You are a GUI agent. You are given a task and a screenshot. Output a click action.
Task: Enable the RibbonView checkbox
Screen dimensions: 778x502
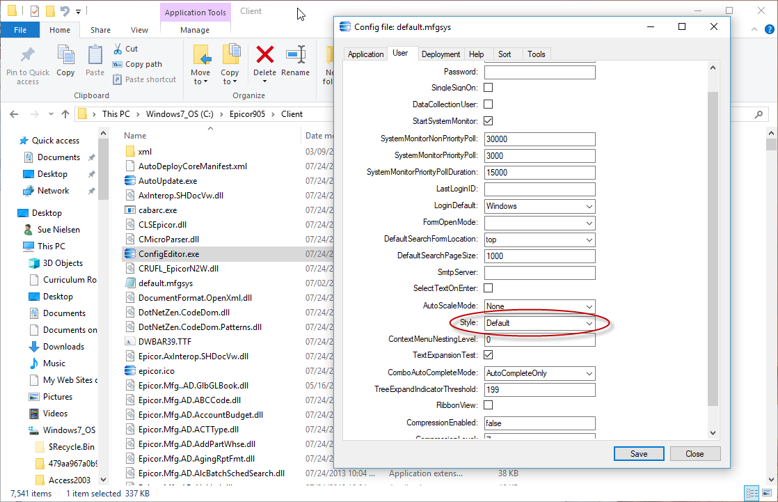click(489, 405)
